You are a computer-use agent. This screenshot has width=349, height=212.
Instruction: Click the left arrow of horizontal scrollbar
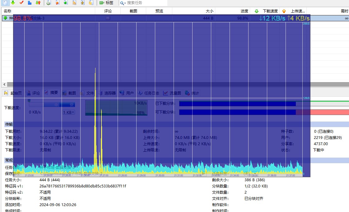coord(4,84)
